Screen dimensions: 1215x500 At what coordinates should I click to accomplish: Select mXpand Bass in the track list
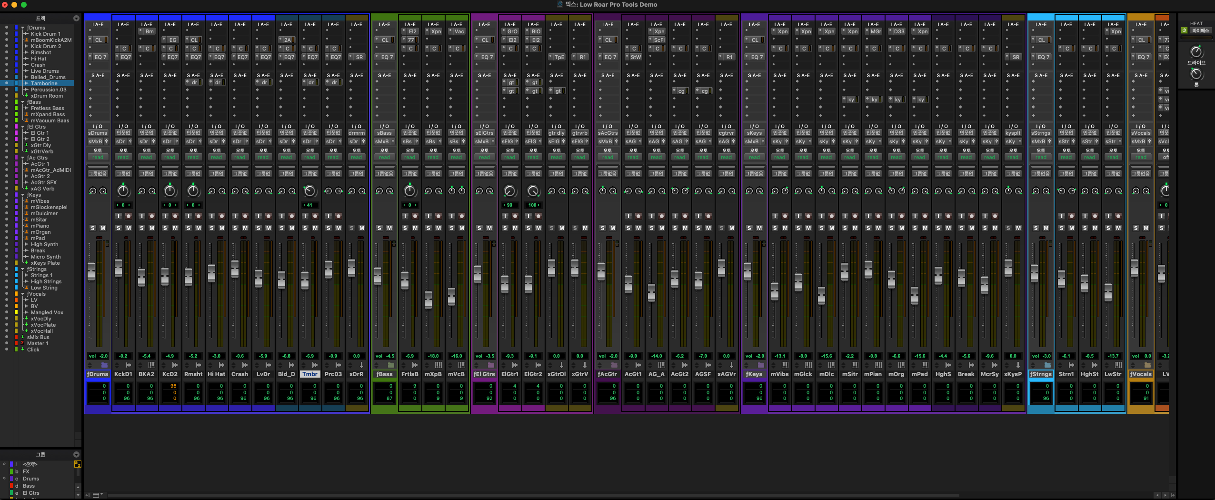48,114
